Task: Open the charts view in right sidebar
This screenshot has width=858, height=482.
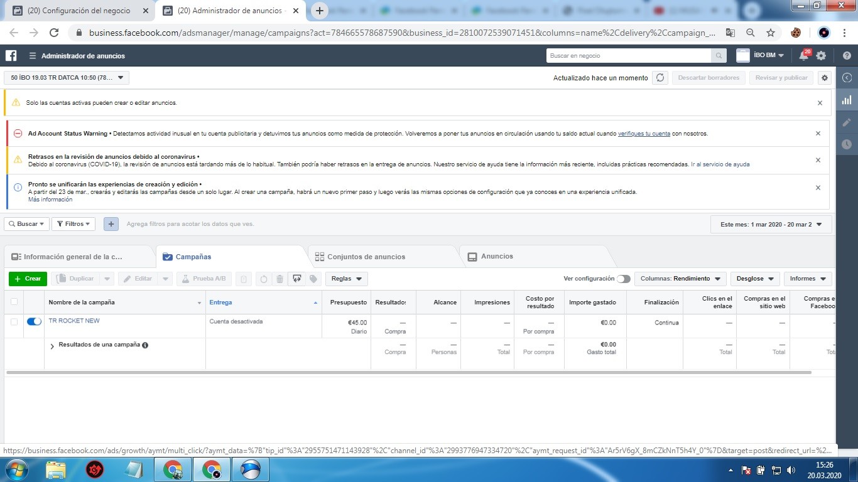Action: (x=847, y=100)
